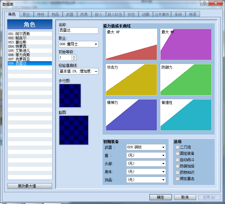Viewport: 225px width, 204px height.
Task: Click the 确定 button
Action: [161, 197]
